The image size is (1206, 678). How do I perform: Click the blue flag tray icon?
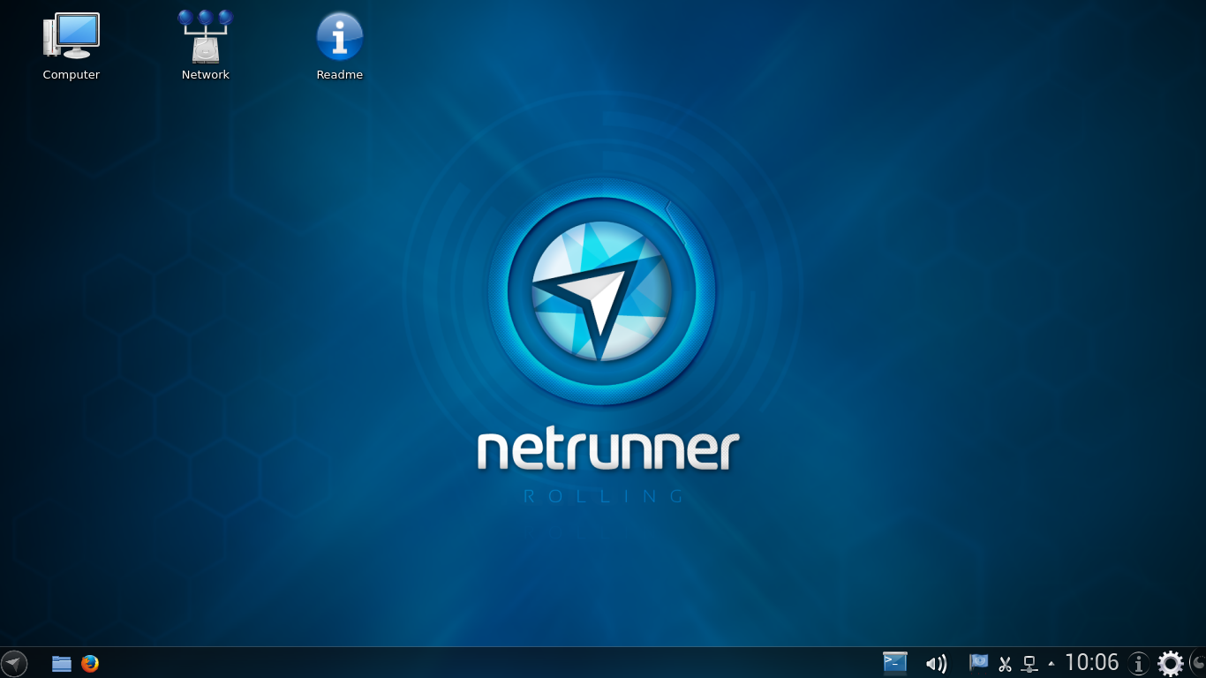(x=978, y=662)
